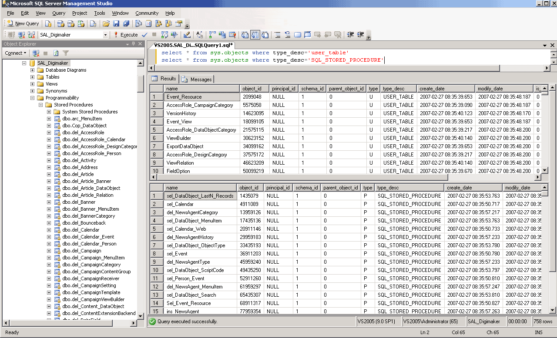Open a new XMLA query
Image resolution: width=557 pixels, height=338 pixels.
pyautogui.click(x=81, y=23)
